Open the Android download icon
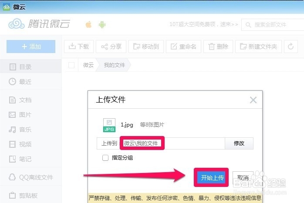 [102, 25]
